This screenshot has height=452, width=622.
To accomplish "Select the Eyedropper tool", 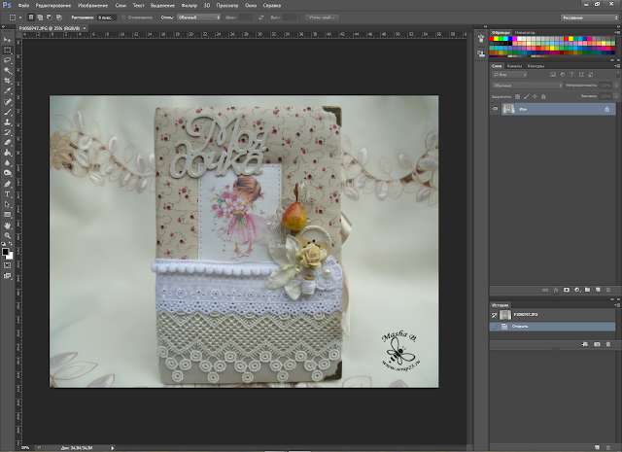I will pos(8,90).
